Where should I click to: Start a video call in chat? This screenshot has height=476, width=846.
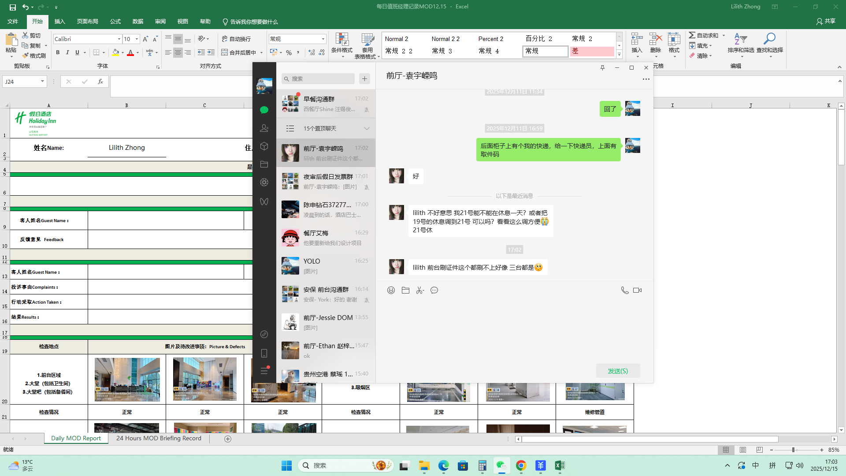637,290
